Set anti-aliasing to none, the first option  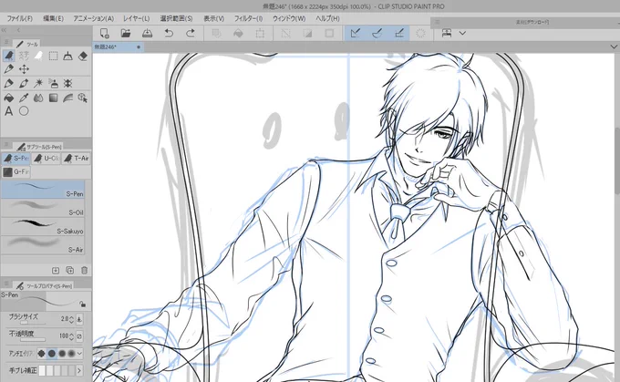pyautogui.click(x=42, y=354)
